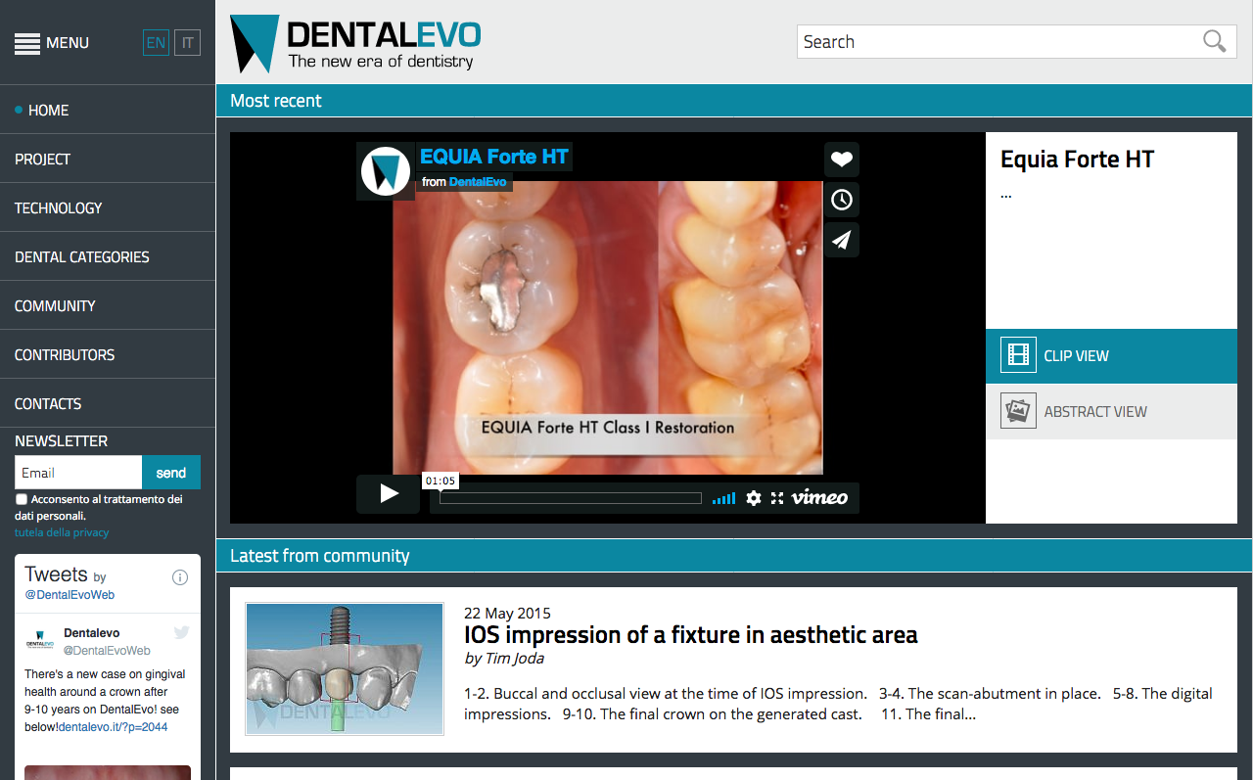Enter fullscreen on the video player

tap(777, 498)
